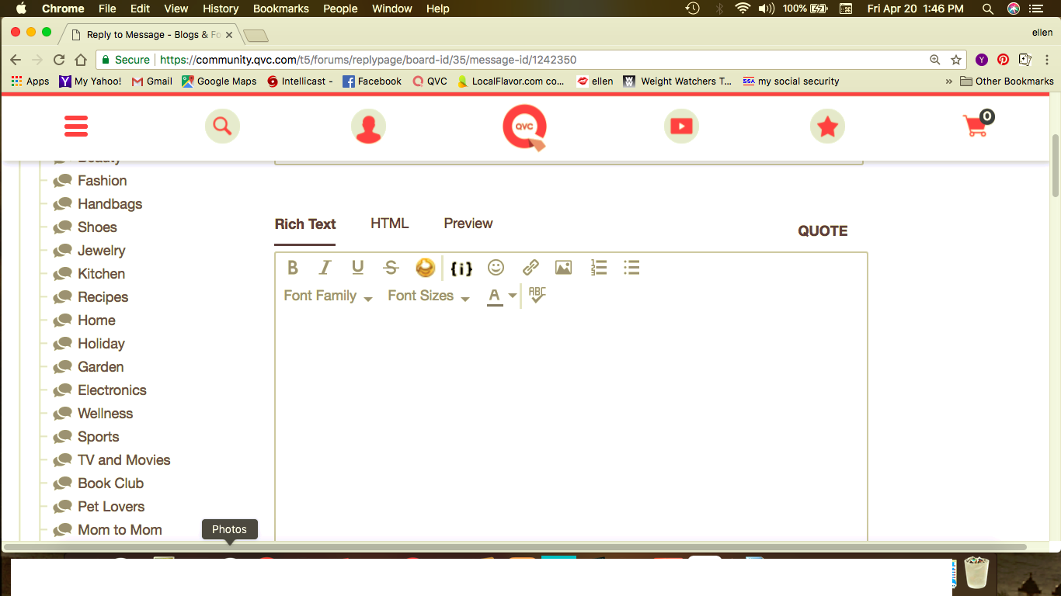Viewport: 1061px width, 596px height.
Task: Toggle Underline formatting in the editor
Action: pyautogui.click(x=357, y=268)
